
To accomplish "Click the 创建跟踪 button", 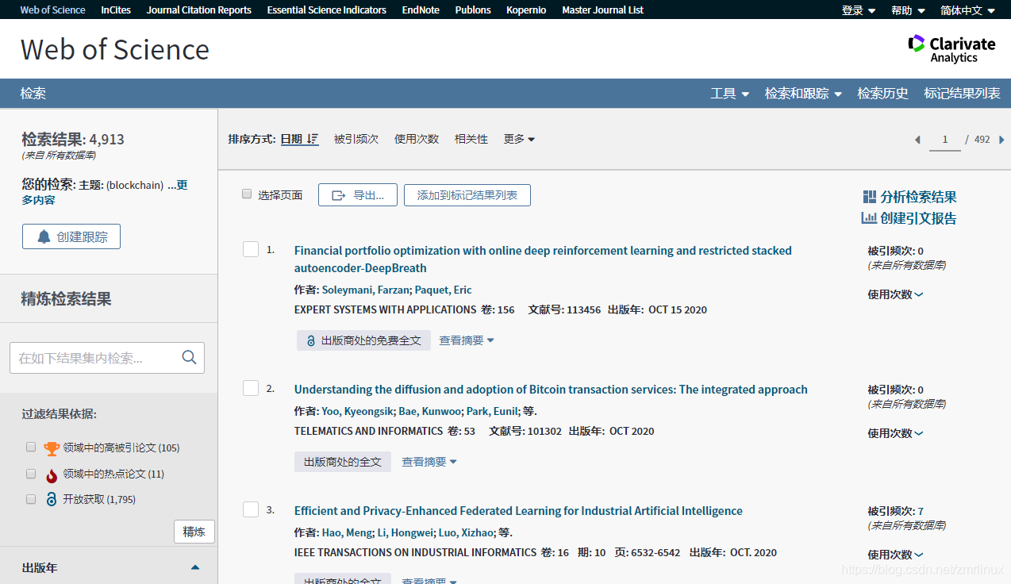I will (x=71, y=236).
